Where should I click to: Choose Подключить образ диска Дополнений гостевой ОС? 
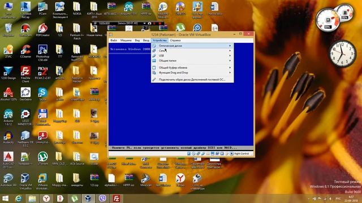click(192, 80)
